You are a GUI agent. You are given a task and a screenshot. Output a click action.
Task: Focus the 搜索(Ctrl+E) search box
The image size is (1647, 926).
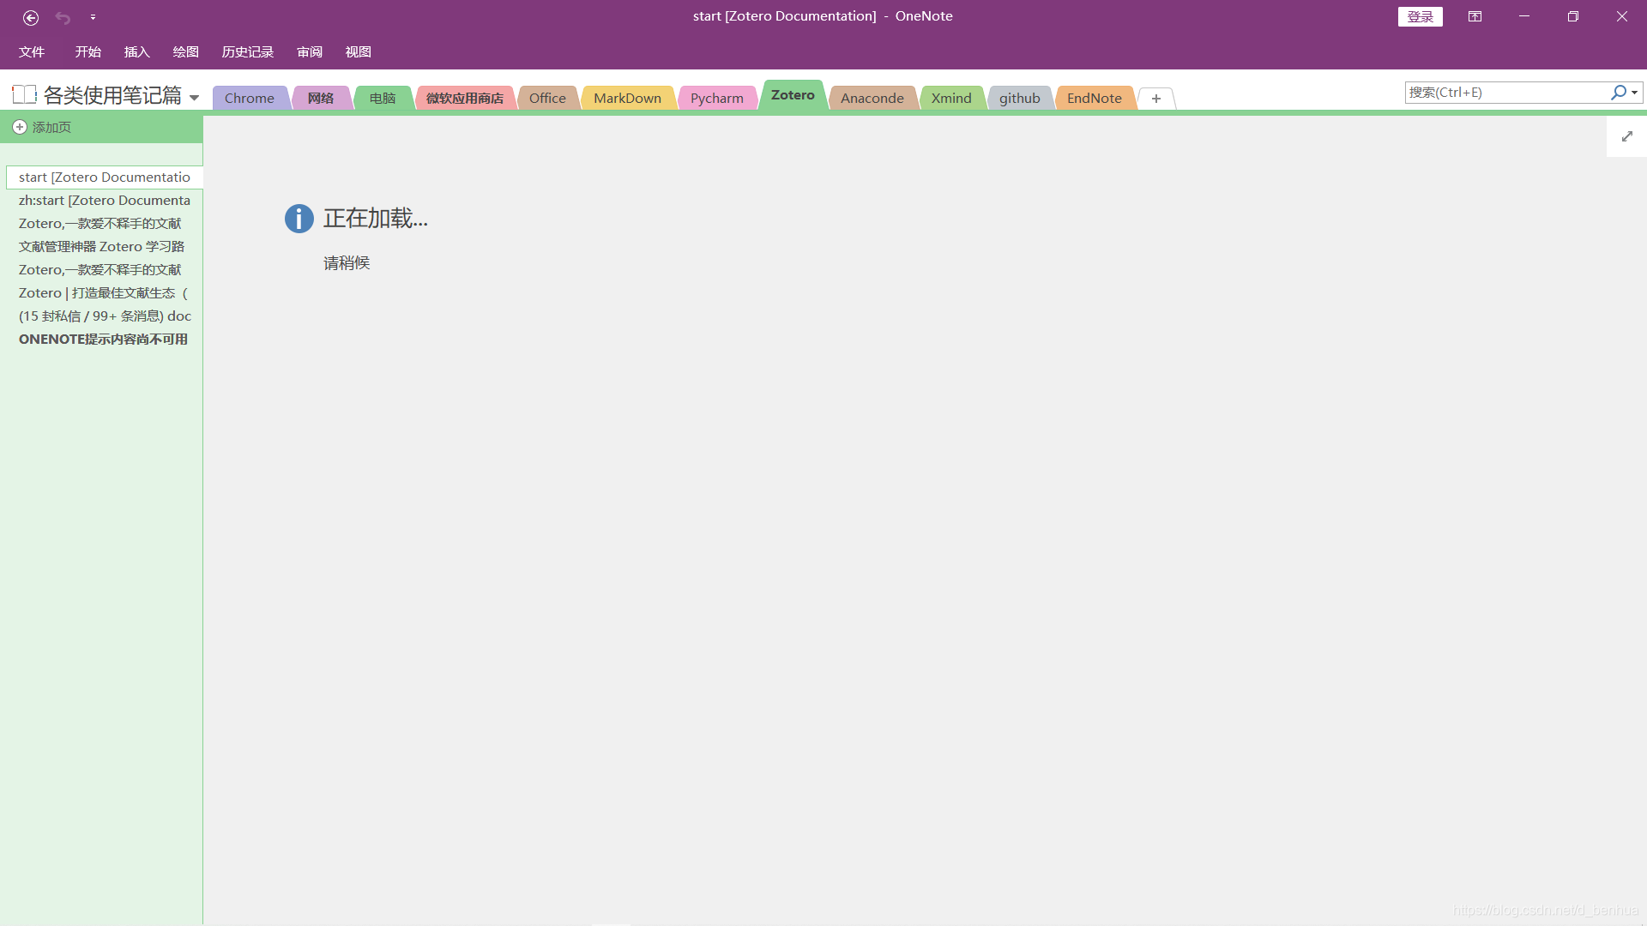pyautogui.click(x=1505, y=93)
